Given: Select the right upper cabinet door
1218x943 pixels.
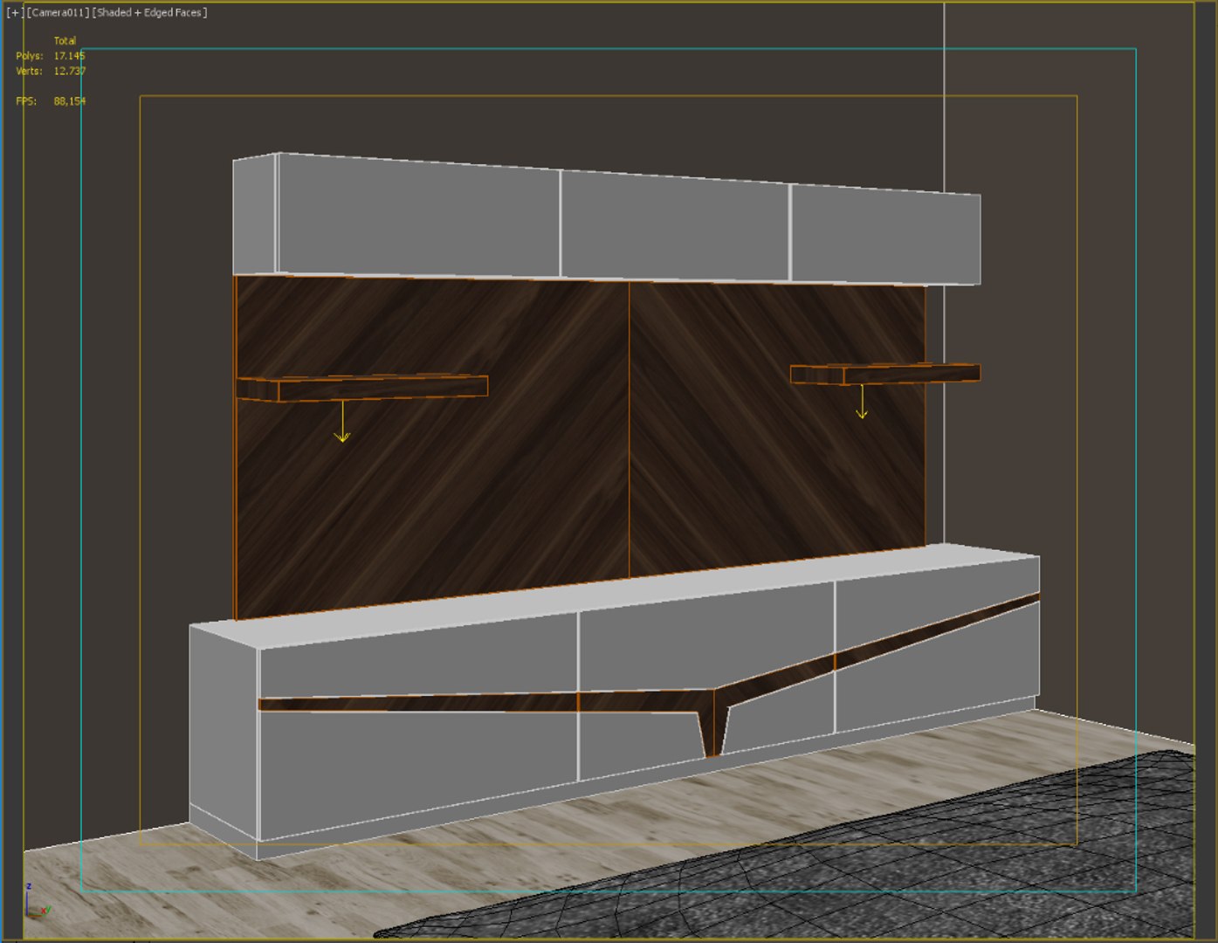Looking at the screenshot, I should pos(885,234).
